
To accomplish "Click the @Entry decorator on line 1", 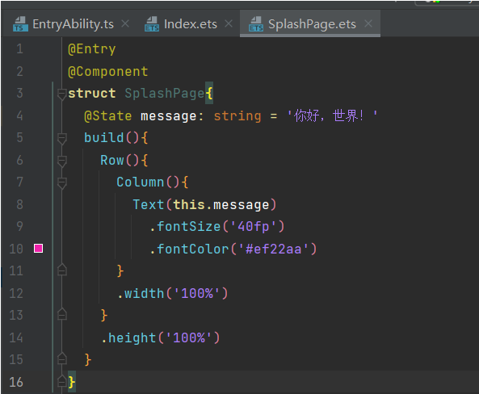I will [x=92, y=49].
